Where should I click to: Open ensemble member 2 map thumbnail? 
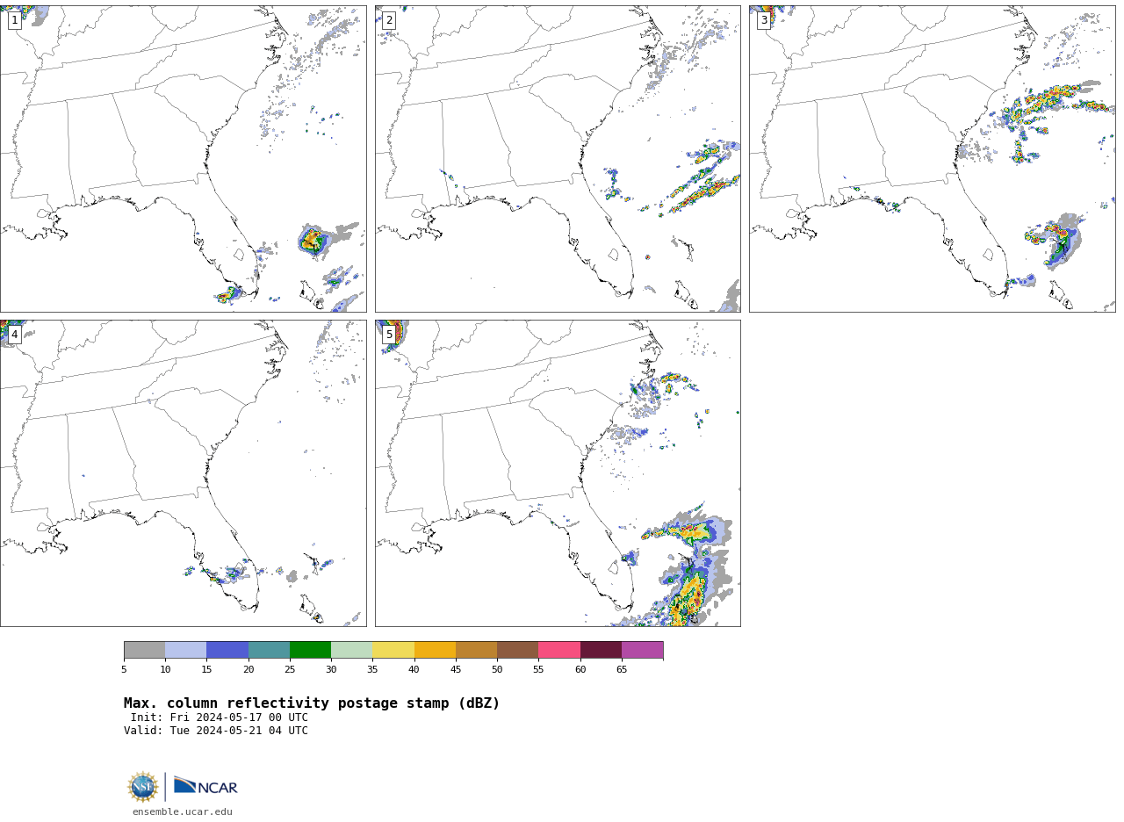pos(558,159)
